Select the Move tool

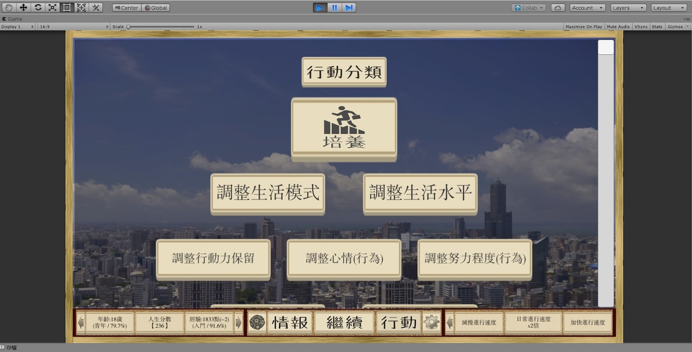[x=23, y=8]
